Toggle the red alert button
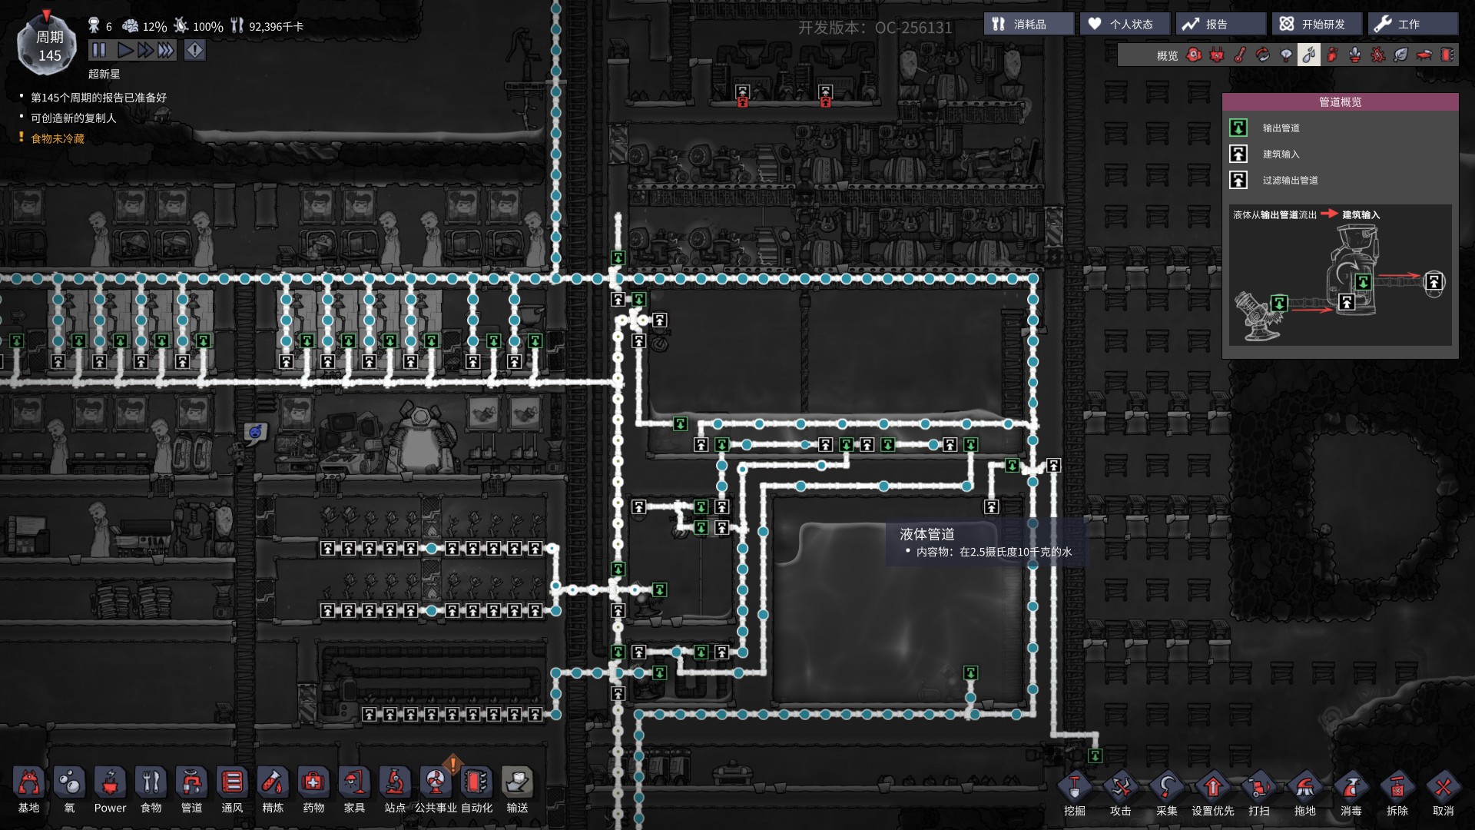Image resolution: width=1475 pixels, height=830 pixels. pyautogui.click(x=195, y=51)
